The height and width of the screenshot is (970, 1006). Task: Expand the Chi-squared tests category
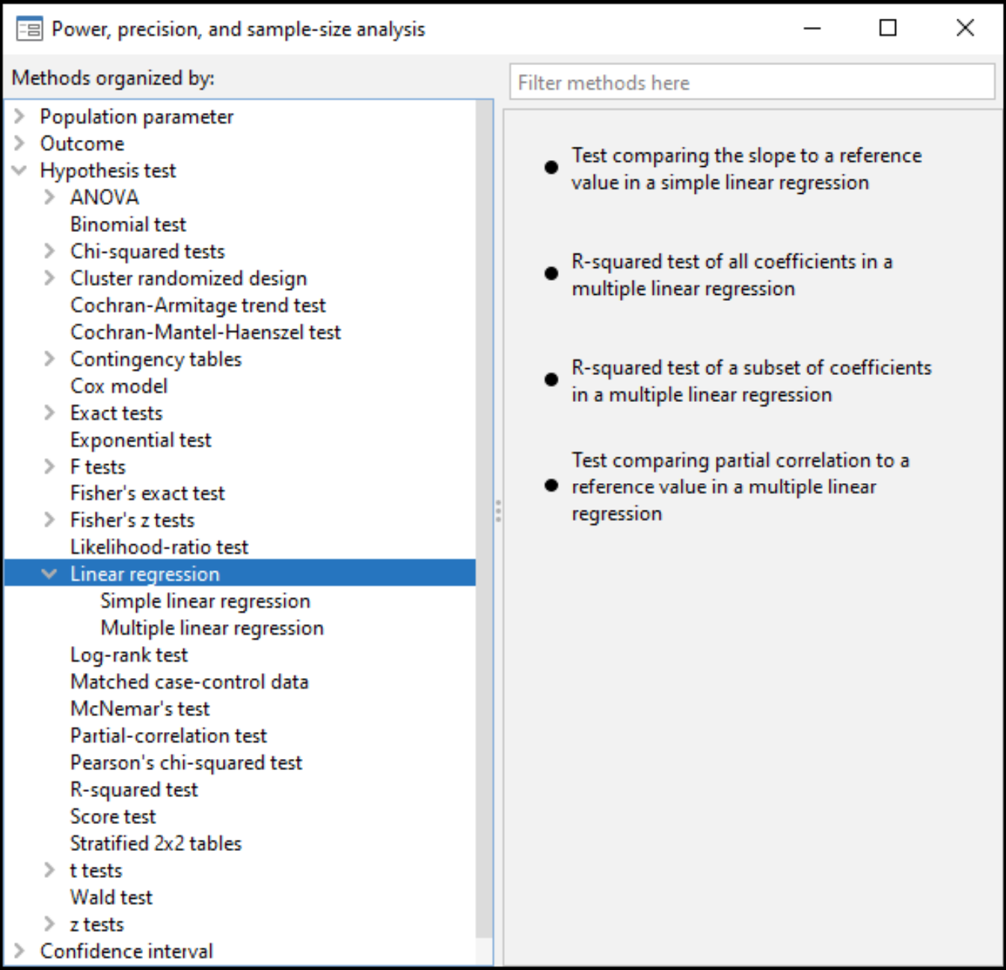tap(49, 251)
